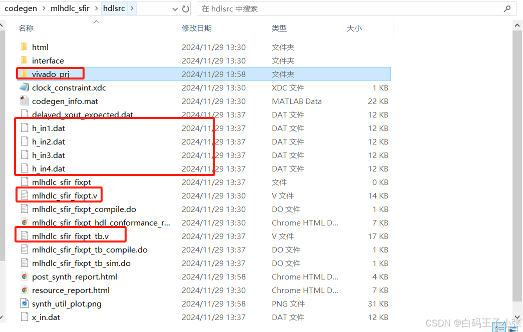Click the 0 KB size cell
Image resolution: width=523 pixels, height=332 pixels.
[x=380, y=182]
